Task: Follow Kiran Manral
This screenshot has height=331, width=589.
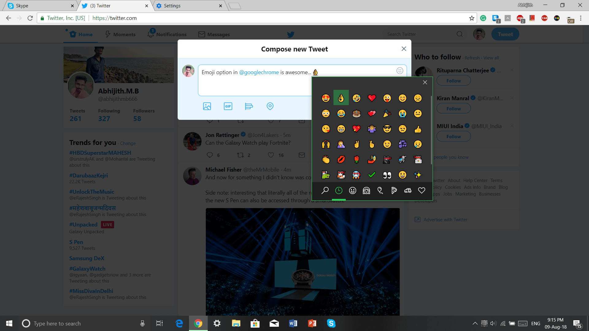Action: 453,108
